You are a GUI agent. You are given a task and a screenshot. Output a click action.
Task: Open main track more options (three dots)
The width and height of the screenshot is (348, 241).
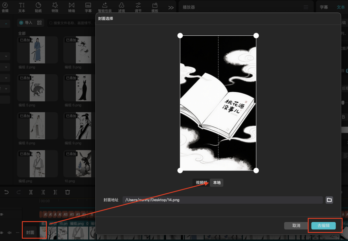[17, 232]
